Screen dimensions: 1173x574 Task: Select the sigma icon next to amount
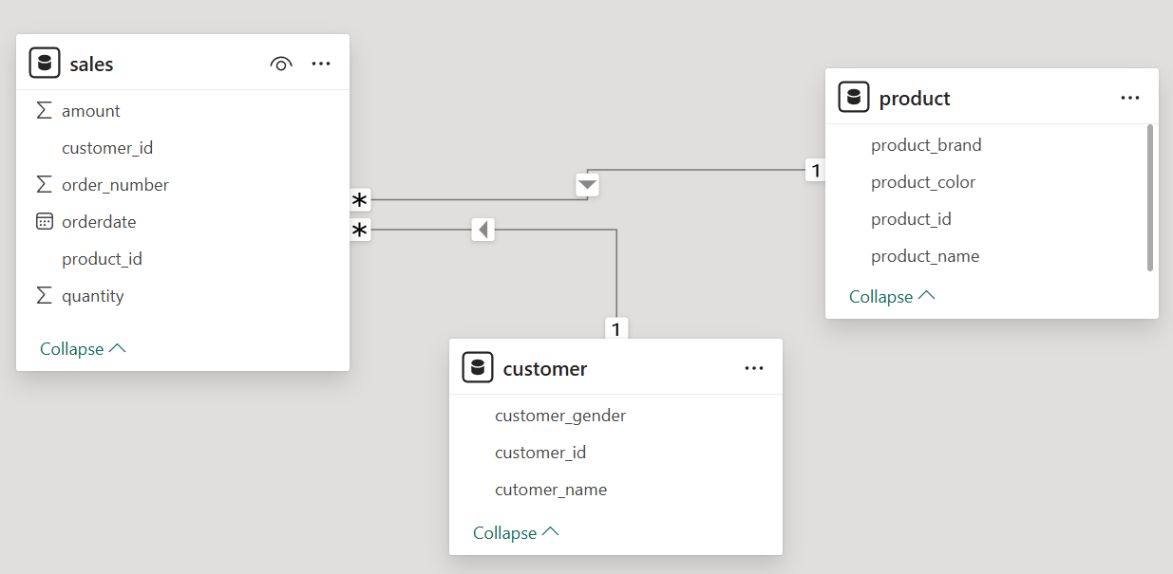(x=42, y=110)
